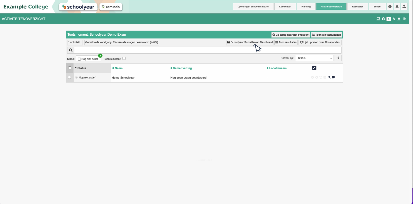The image size is (413, 204).
Task: Select the small font size A
Action: coord(389,19)
